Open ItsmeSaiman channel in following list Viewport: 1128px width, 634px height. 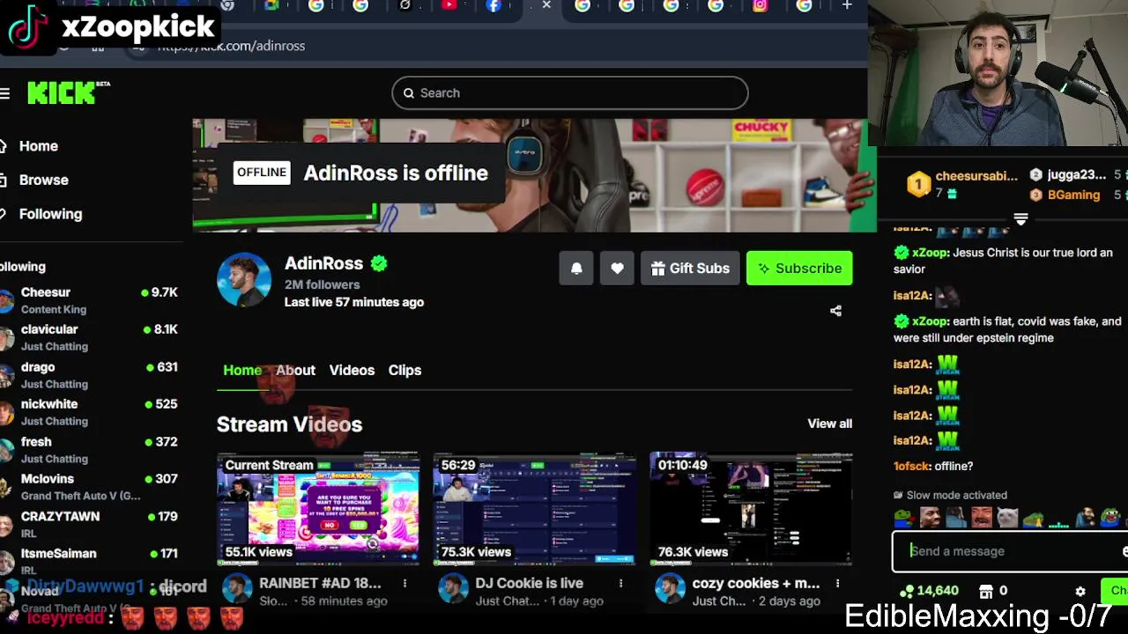(x=89, y=562)
